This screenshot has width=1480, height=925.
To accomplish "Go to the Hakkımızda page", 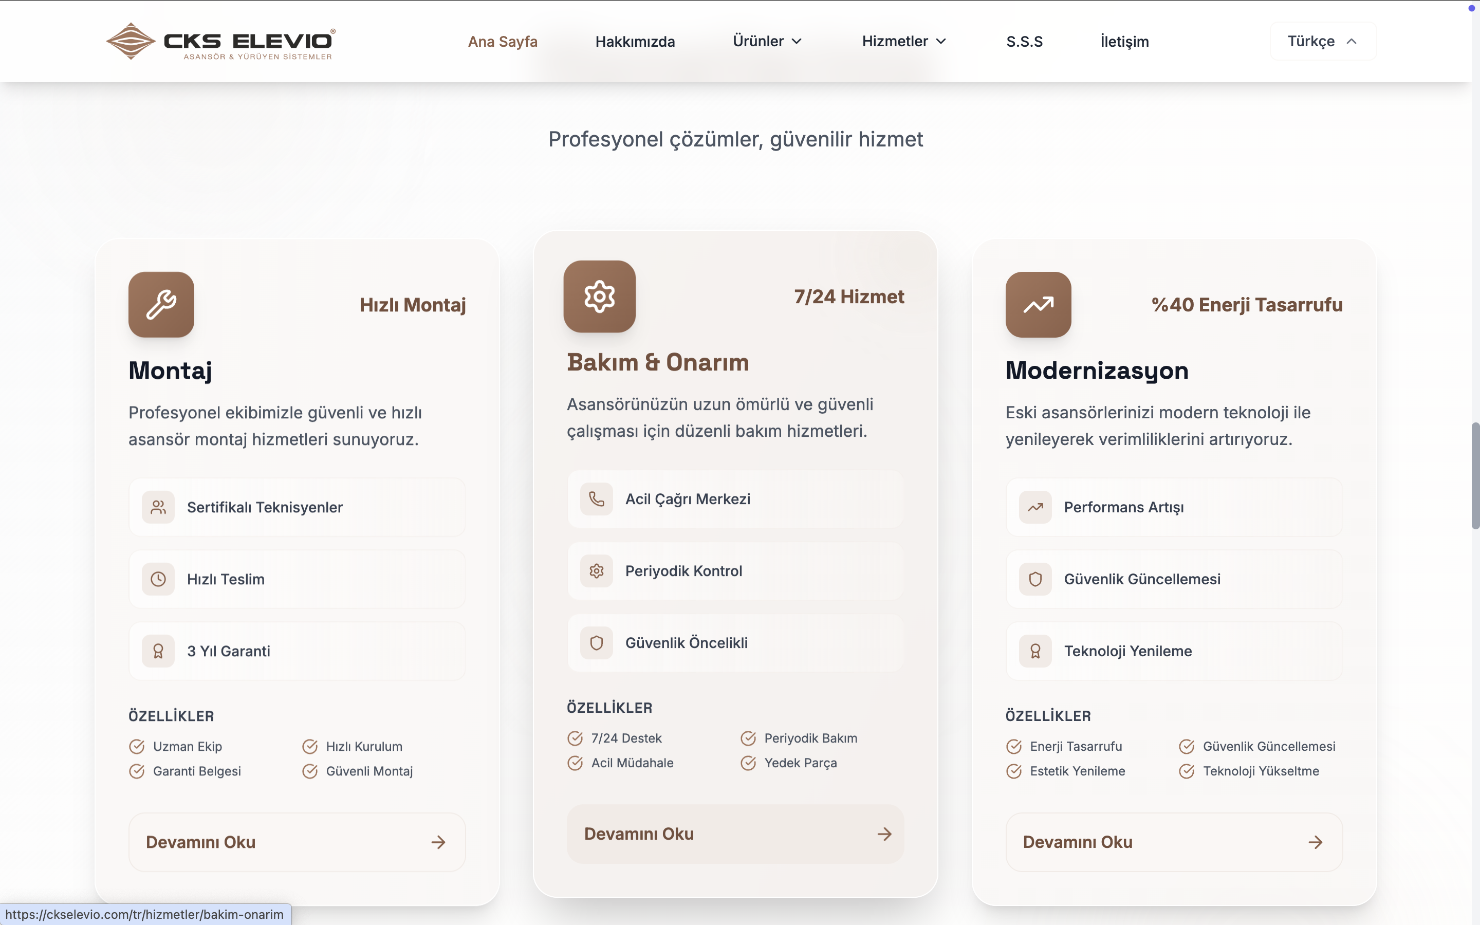I will 635,42.
